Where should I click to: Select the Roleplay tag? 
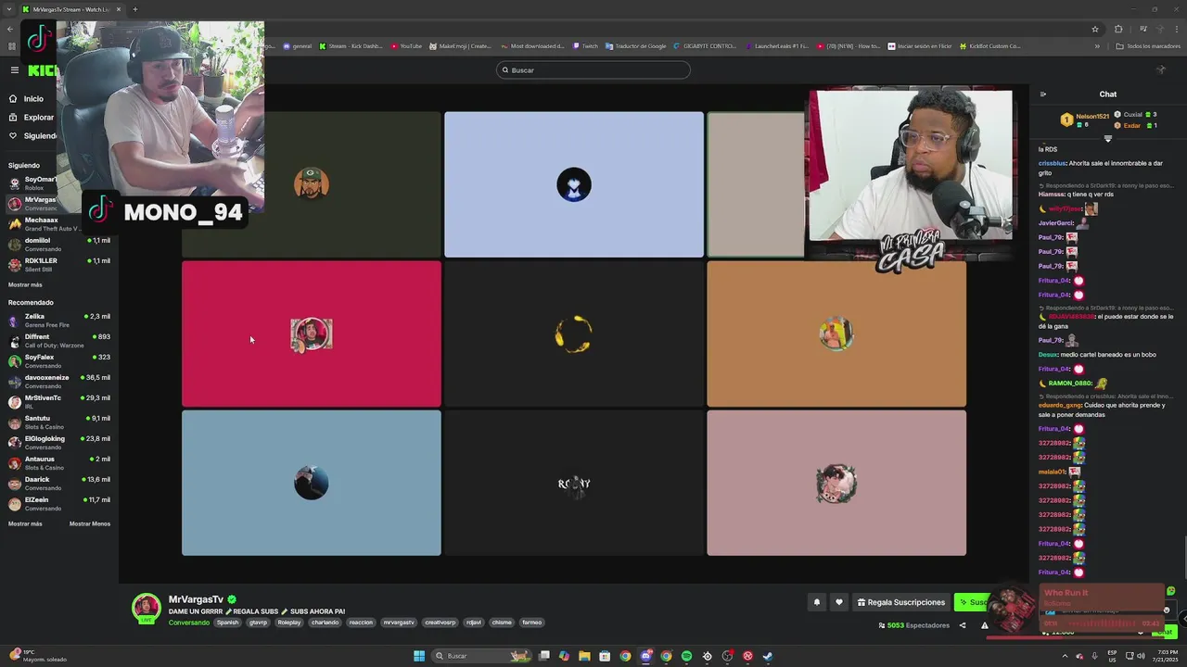click(289, 623)
